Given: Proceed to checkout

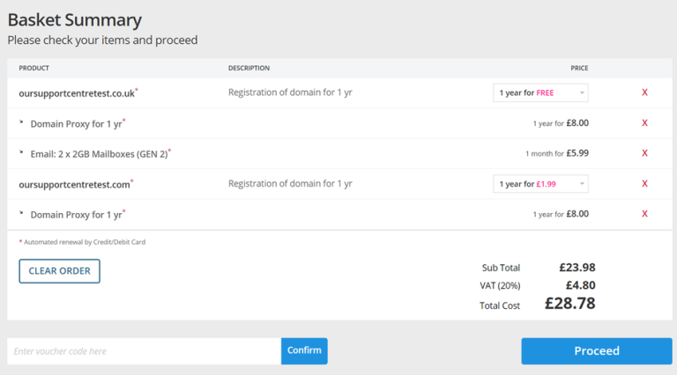Looking at the screenshot, I should click(597, 351).
